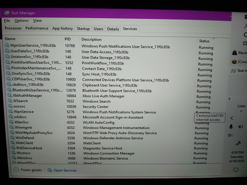Open the View menu
Viewport: 247px width, 185px height.
click(x=37, y=21)
